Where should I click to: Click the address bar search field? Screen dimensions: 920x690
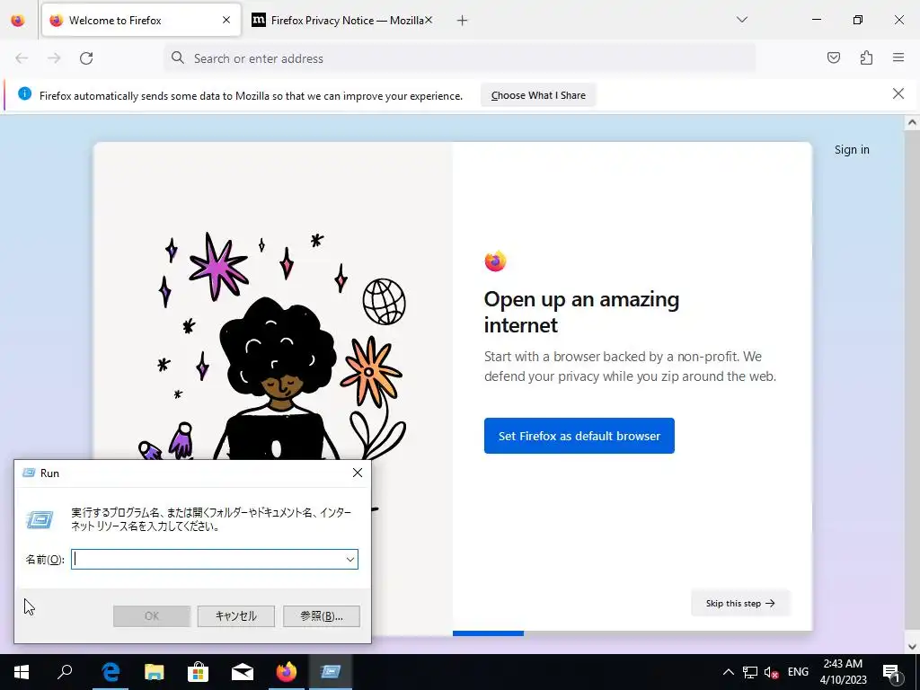click(x=459, y=58)
